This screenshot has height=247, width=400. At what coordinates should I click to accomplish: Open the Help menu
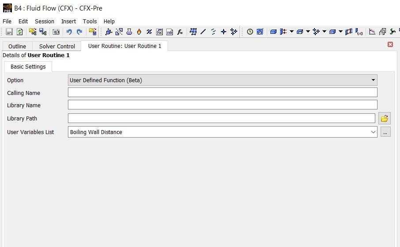coord(109,22)
